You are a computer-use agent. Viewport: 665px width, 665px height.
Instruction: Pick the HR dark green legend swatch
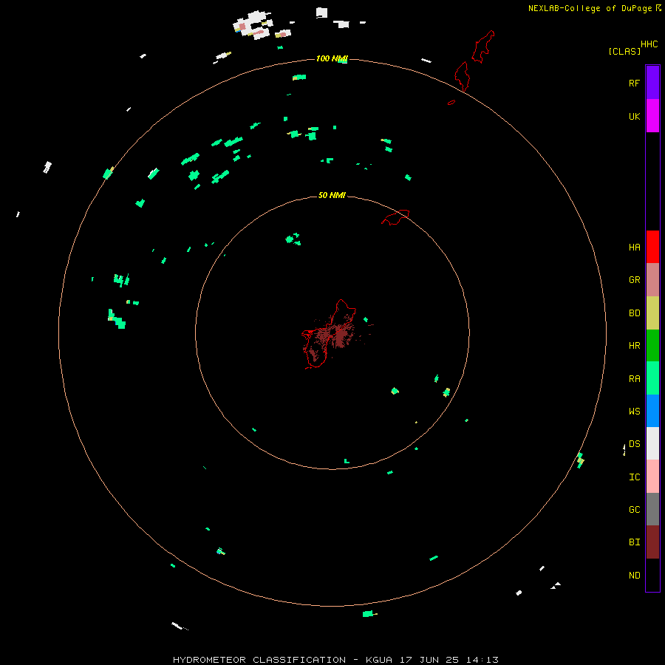(652, 345)
